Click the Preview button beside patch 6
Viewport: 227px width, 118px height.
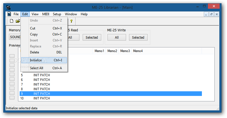[x=12, y=79]
